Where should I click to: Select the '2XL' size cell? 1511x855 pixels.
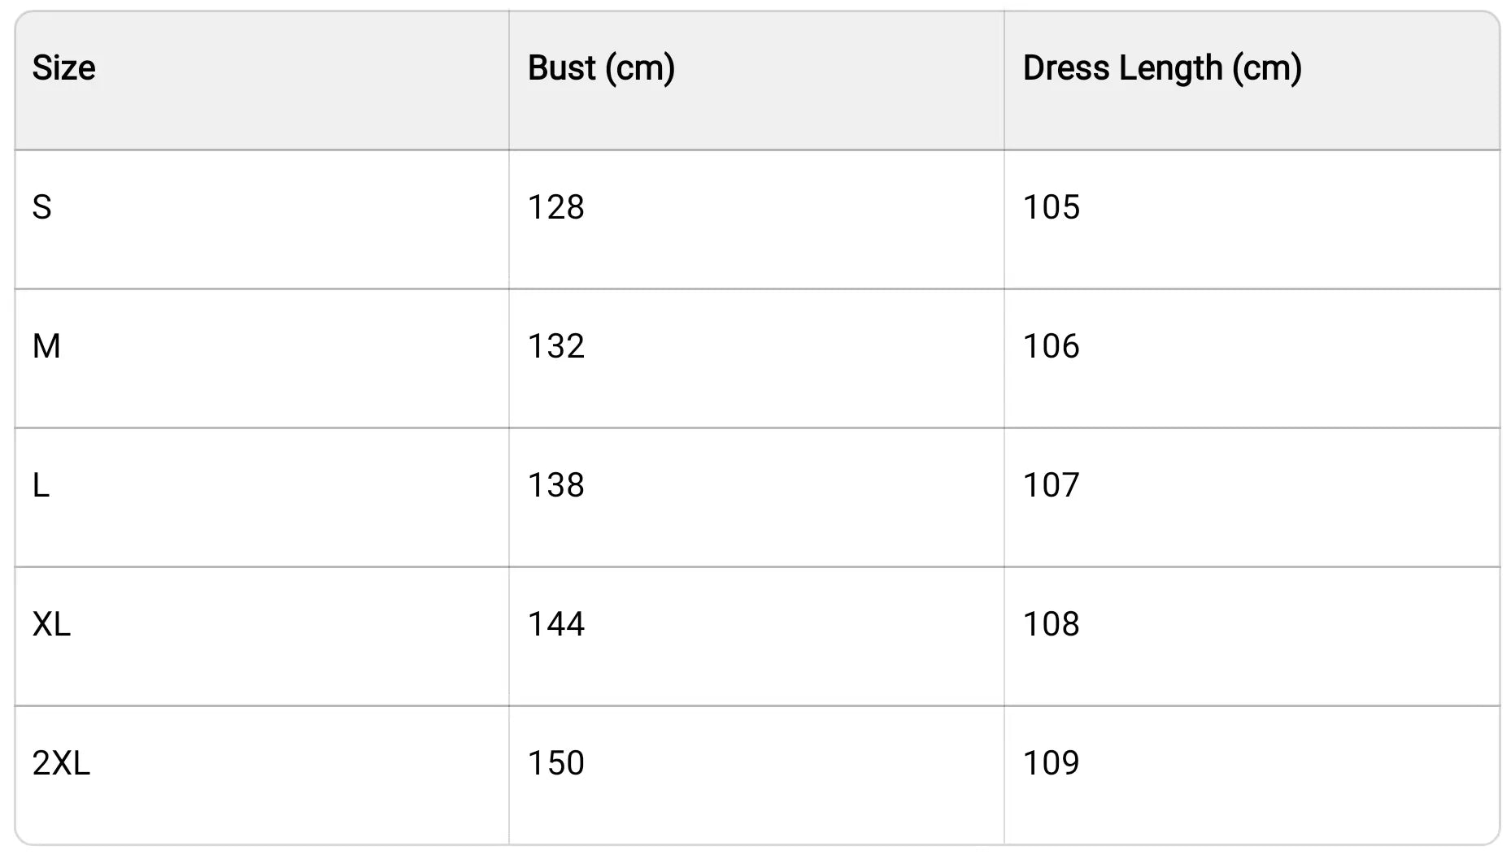click(61, 763)
